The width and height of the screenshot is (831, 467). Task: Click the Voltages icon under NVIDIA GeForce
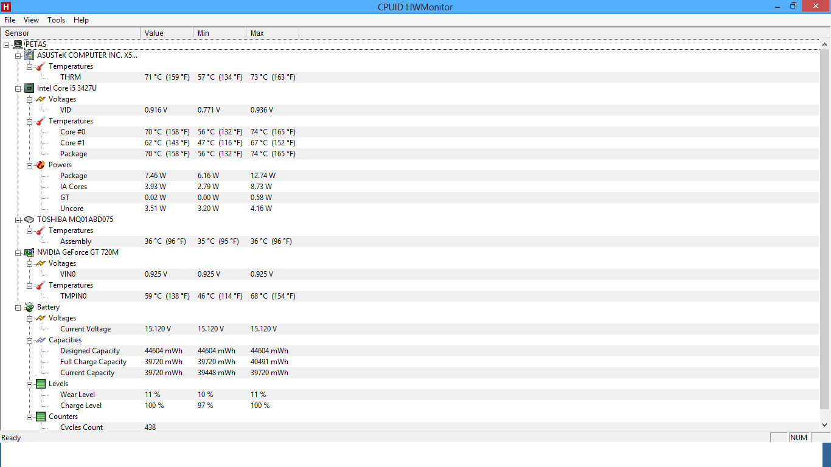tap(41, 263)
